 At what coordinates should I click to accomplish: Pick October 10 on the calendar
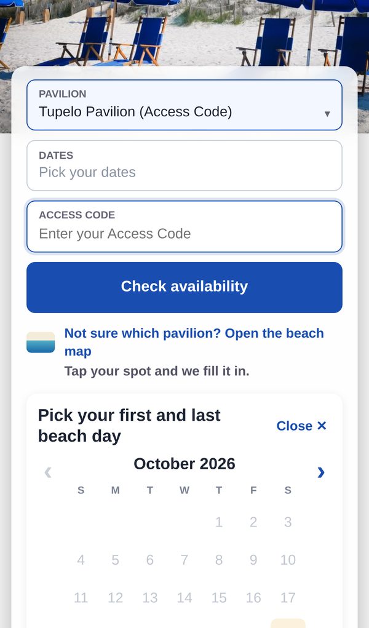[288, 560]
